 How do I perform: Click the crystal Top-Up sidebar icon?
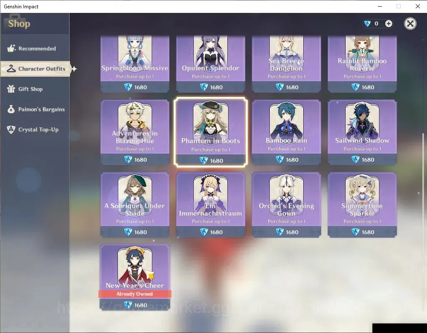pos(11,130)
